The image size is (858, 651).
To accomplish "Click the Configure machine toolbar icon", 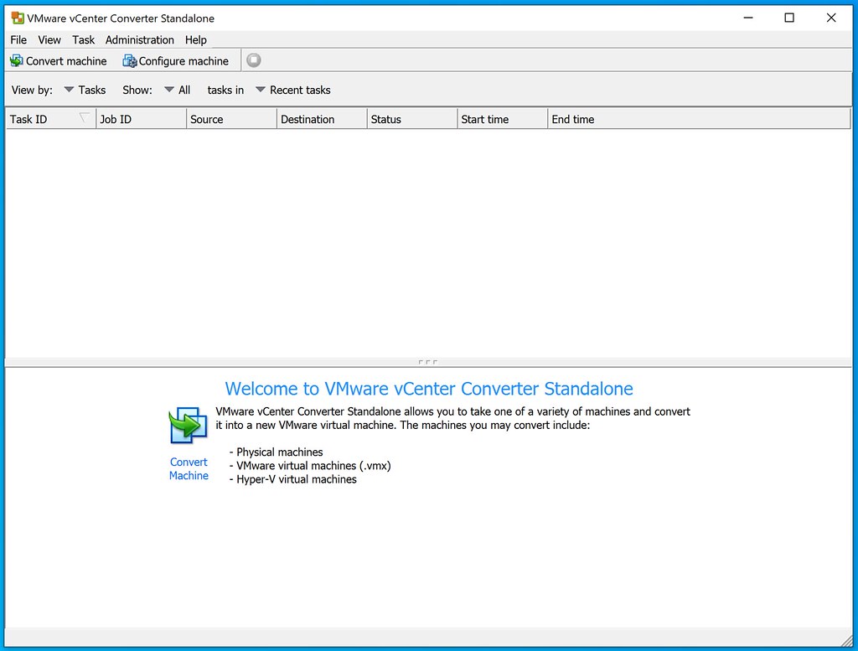I will [x=130, y=60].
